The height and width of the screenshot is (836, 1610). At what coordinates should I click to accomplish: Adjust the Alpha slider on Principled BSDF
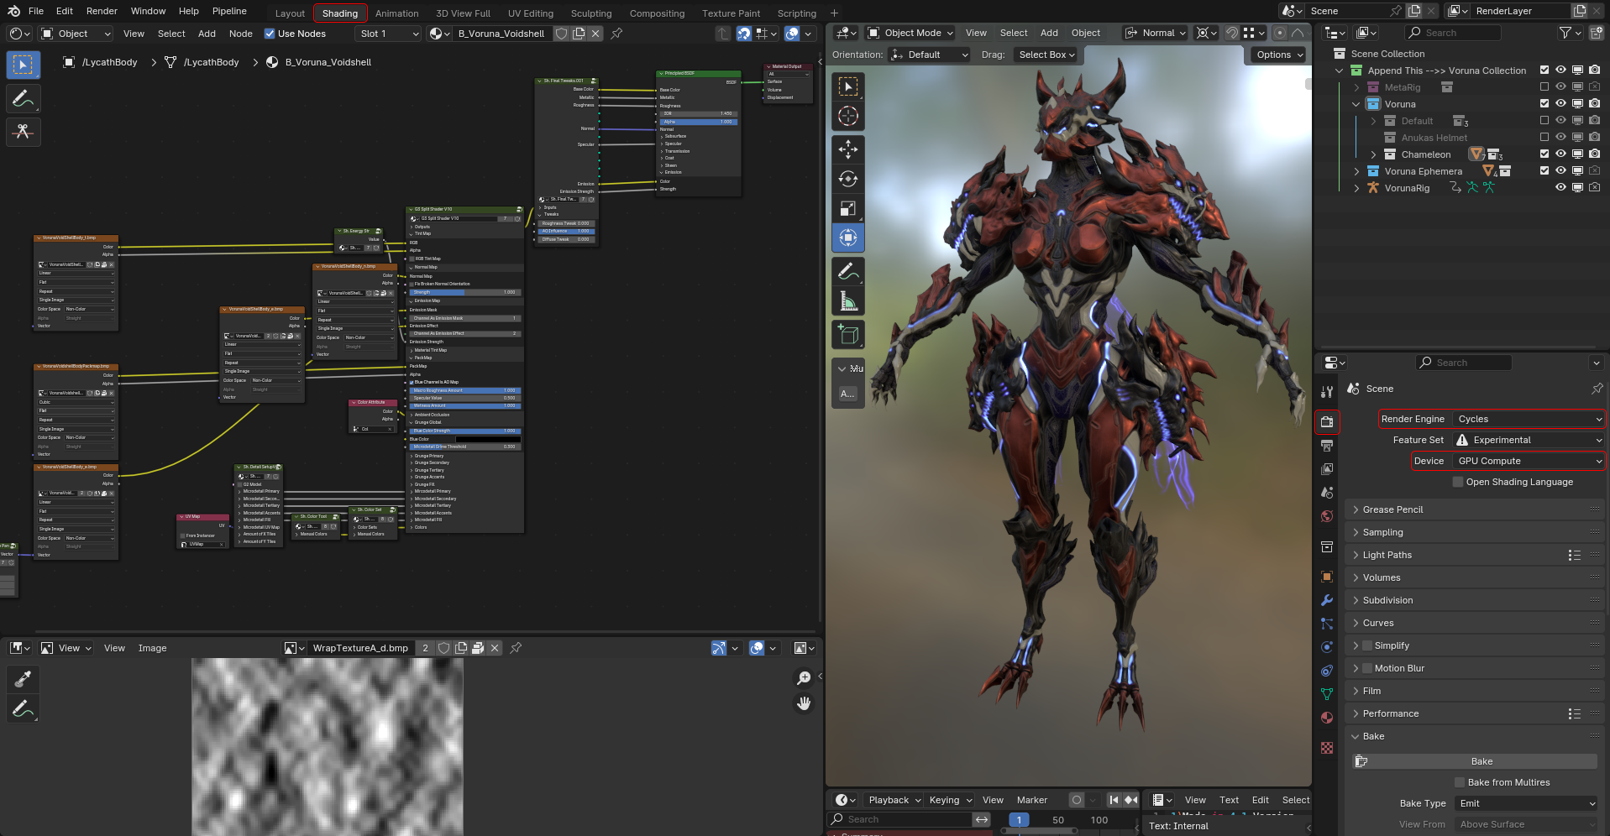pyautogui.click(x=698, y=122)
